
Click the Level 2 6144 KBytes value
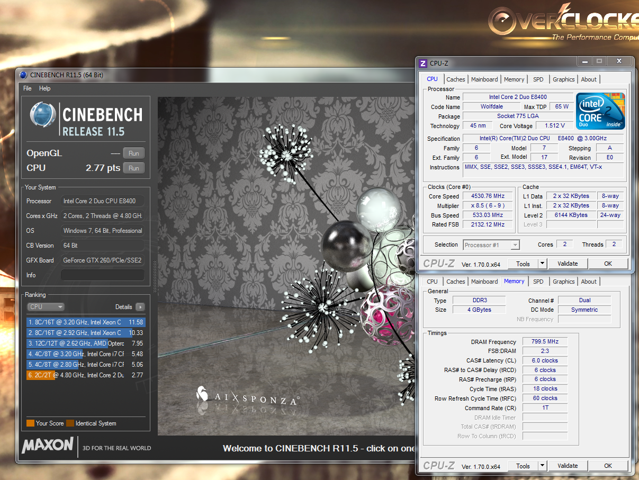pyautogui.click(x=571, y=215)
